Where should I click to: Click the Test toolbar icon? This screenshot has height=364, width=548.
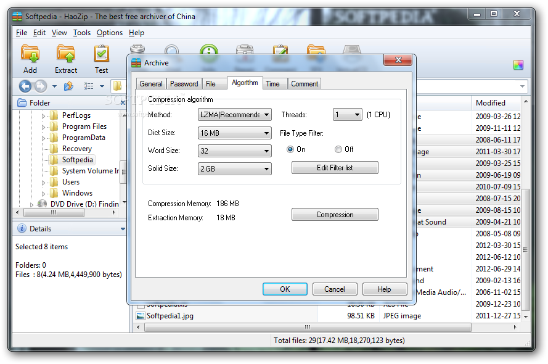point(101,54)
